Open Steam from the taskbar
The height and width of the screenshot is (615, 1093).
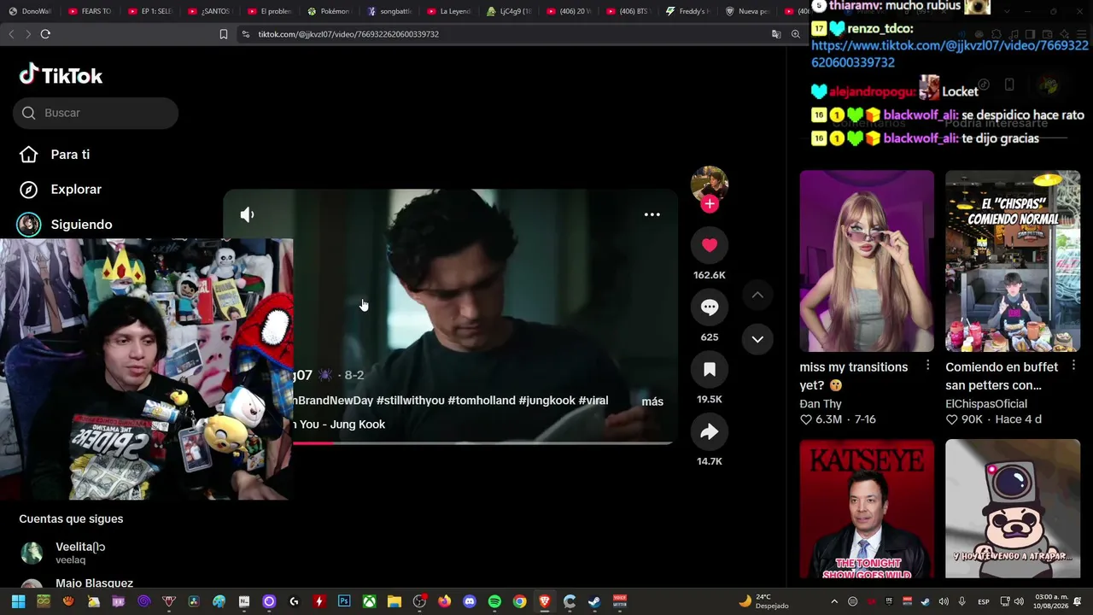pos(594,601)
